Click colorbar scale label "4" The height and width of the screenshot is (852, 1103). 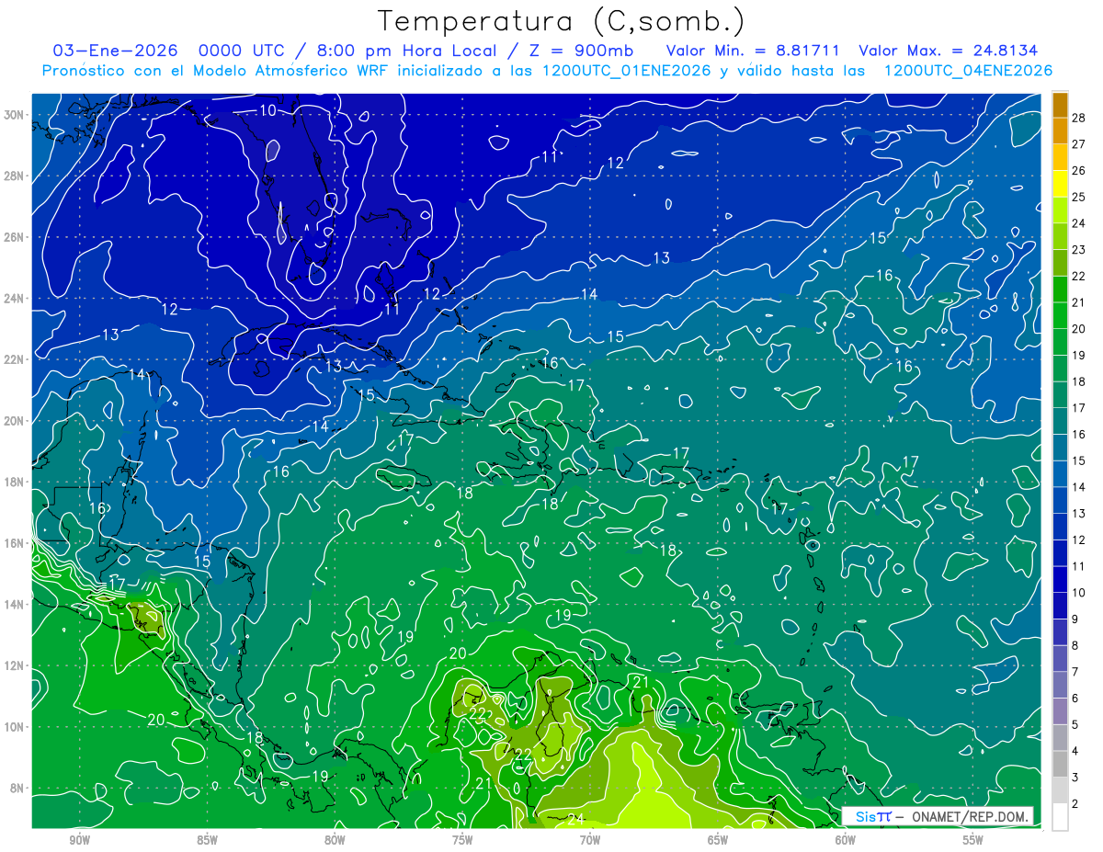click(1076, 752)
